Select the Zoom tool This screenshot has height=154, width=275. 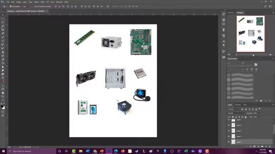(3, 96)
